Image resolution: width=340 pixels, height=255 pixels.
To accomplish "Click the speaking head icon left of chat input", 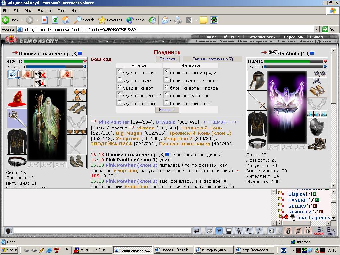I will tap(8, 231).
